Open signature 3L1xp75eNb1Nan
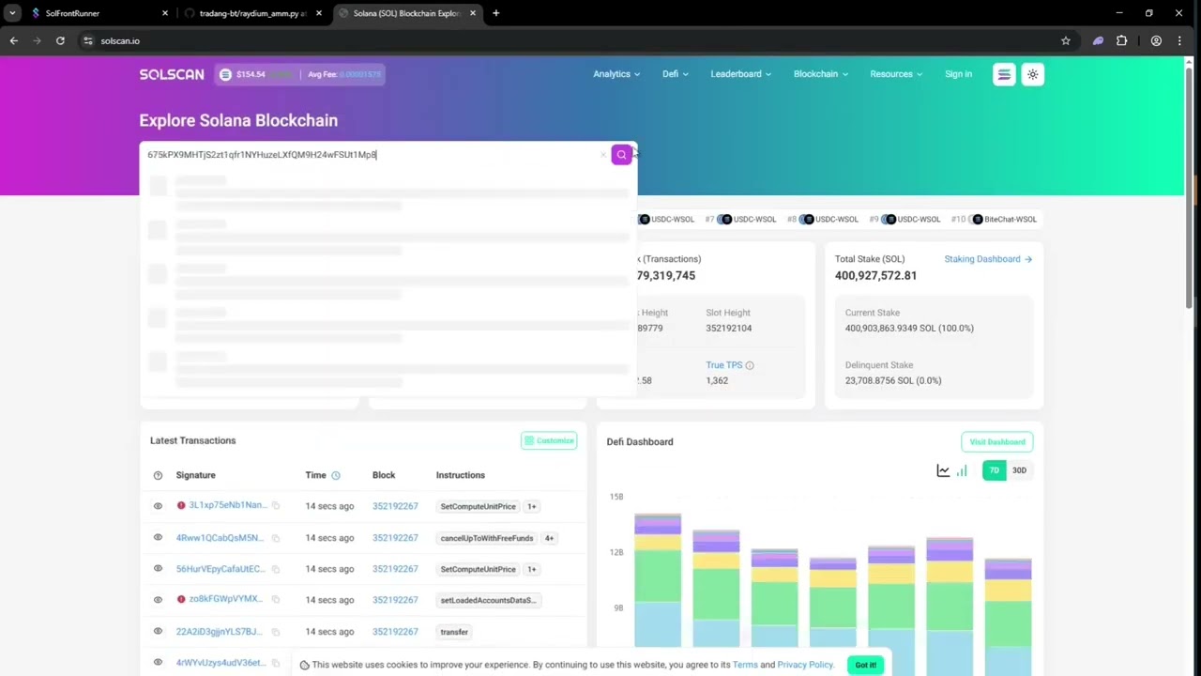1201x676 pixels. point(228,505)
